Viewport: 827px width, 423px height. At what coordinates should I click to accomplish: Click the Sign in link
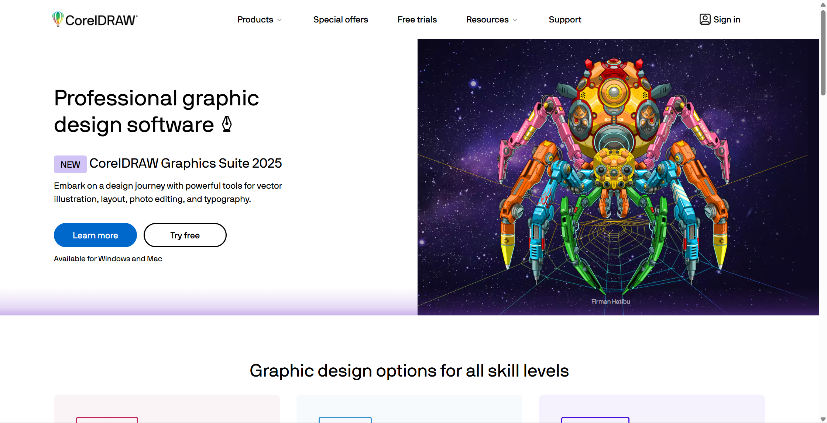(727, 20)
